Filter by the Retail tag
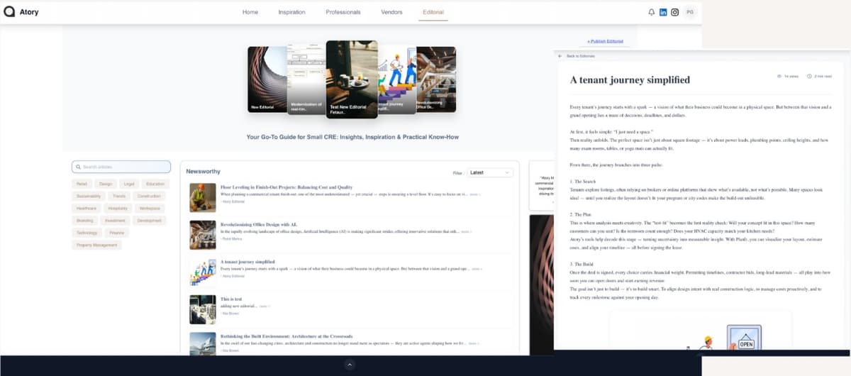 (82, 184)
